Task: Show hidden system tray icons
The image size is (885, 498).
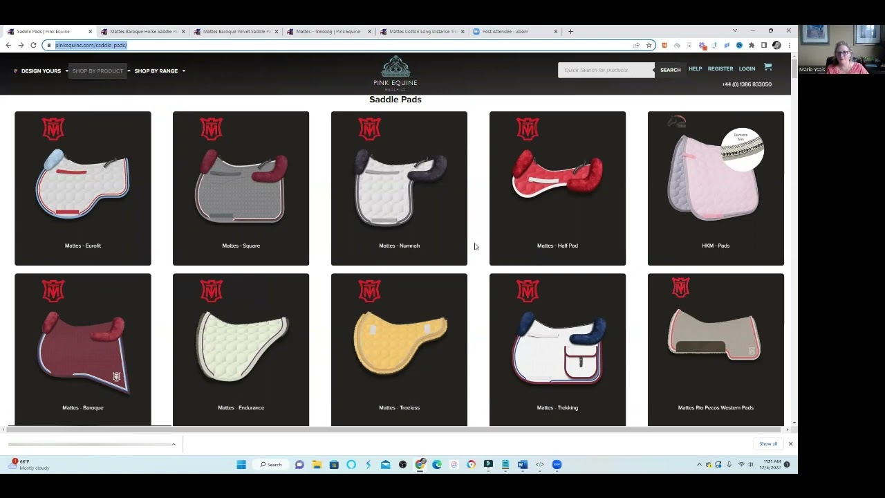Action: click(x=699, y=464)
